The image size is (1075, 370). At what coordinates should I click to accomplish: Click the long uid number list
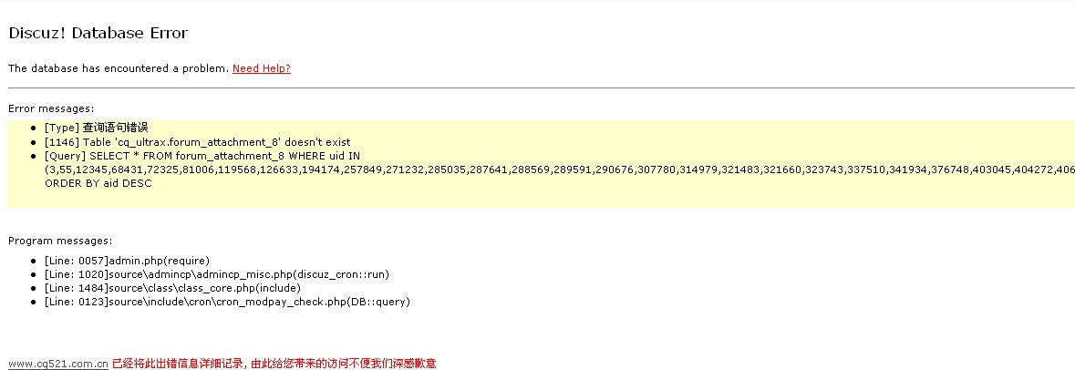pyautogui.click(x=560, y=170)
